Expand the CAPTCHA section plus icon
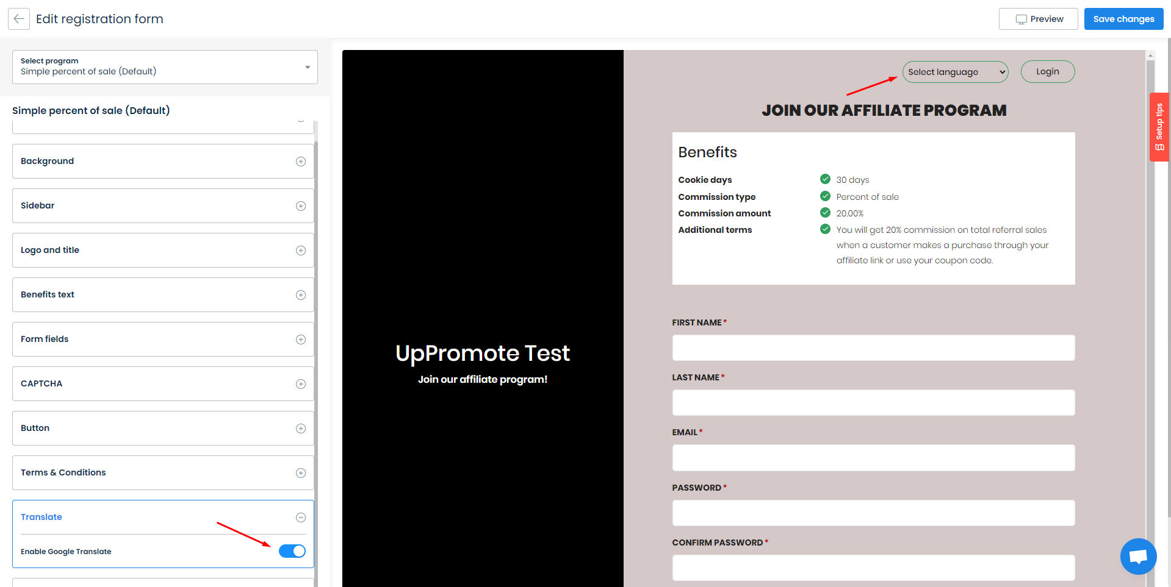 pos(300,384)
